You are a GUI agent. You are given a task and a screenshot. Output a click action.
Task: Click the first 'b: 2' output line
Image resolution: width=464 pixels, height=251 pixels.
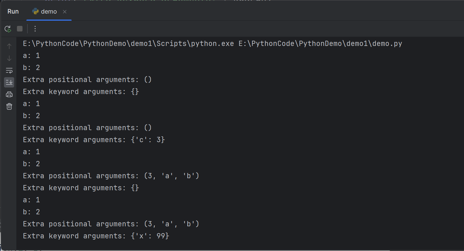(x=31, y=68)
